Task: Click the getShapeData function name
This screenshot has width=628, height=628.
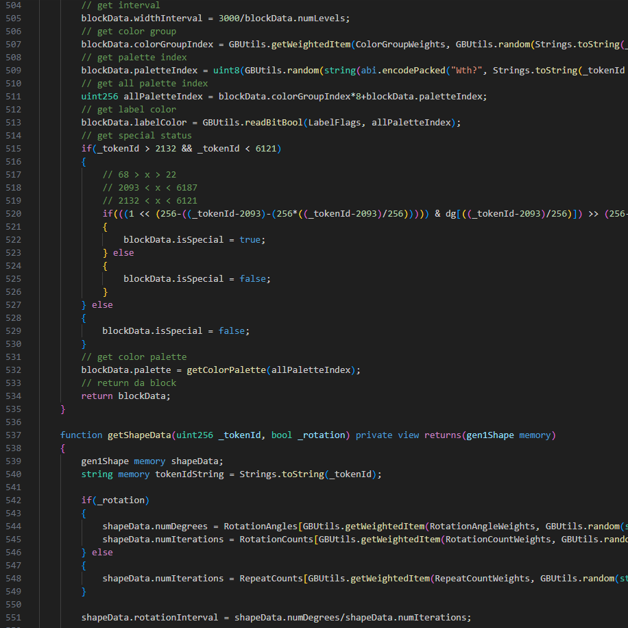Action: point(139,435)
